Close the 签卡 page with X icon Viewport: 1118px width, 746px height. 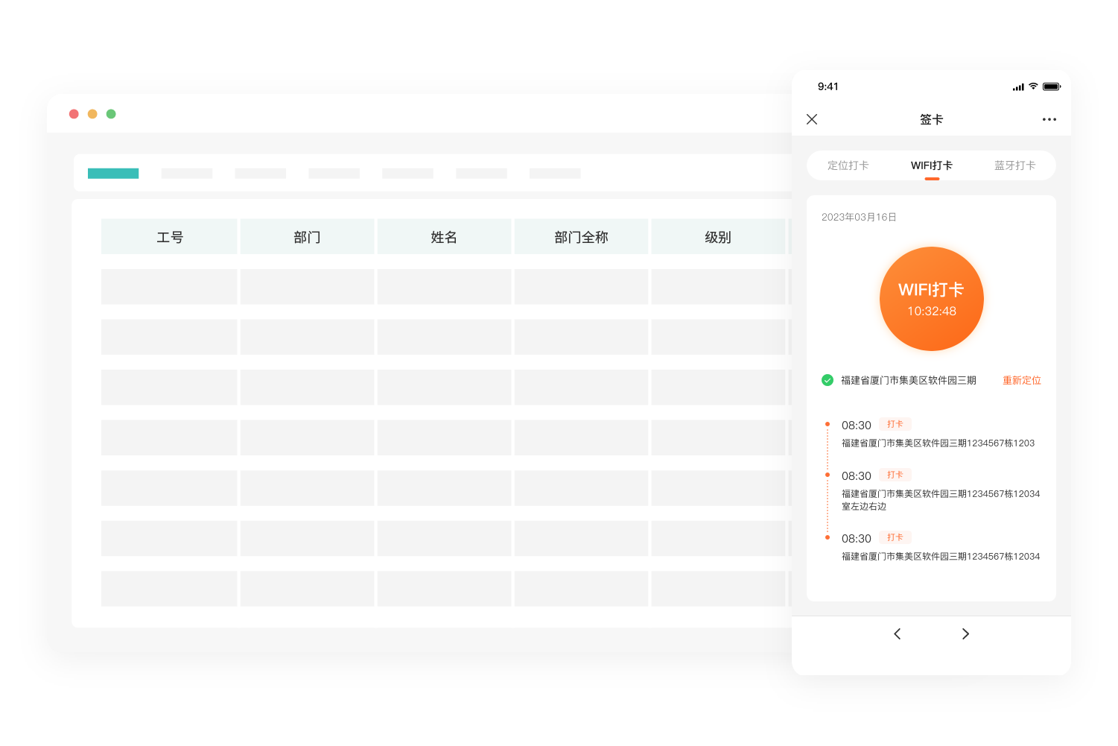click(812, 119)
